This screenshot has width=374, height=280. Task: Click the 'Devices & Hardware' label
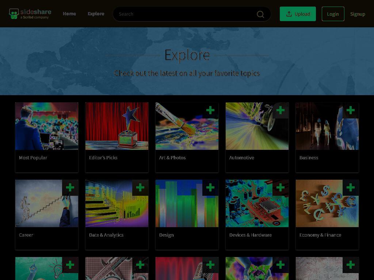(251, 235)
